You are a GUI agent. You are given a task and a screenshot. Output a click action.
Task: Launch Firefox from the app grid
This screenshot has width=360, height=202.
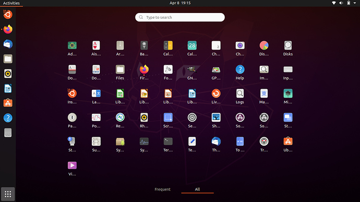pyautogui.click(x=144, y=69)
